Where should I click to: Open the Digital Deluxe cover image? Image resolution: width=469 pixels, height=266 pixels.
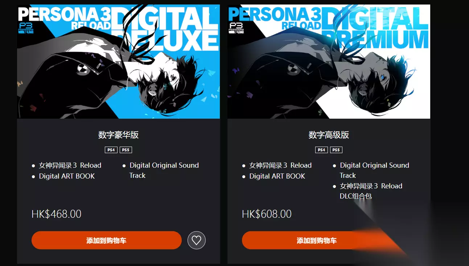[x=119, y=61]
